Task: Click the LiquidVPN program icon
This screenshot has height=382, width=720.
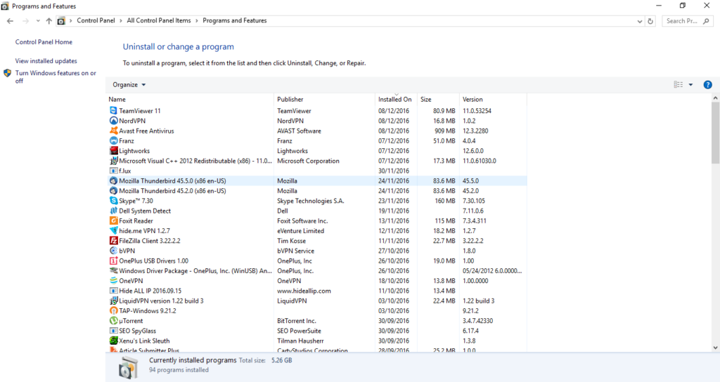Action: click(x=113, y=301)
